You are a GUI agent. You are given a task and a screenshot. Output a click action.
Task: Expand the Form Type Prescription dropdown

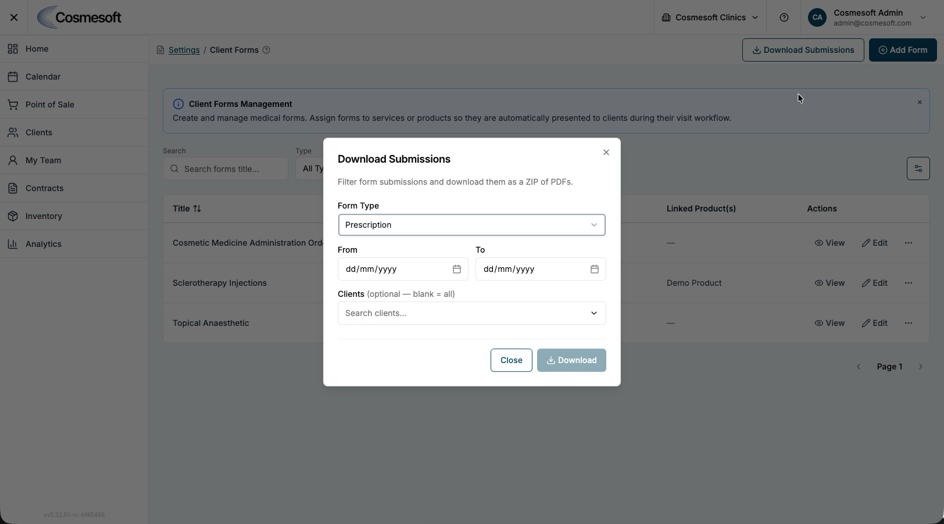(471, 225)
